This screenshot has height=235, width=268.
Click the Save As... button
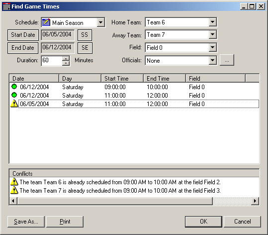26,222
